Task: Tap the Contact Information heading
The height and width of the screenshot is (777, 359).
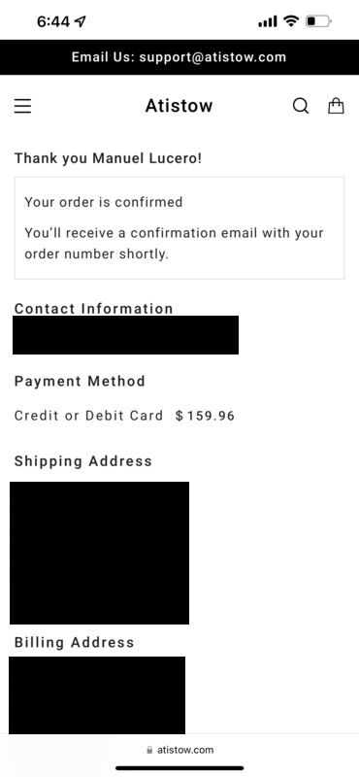Action: pyautogui.click(x=93, y=308)
